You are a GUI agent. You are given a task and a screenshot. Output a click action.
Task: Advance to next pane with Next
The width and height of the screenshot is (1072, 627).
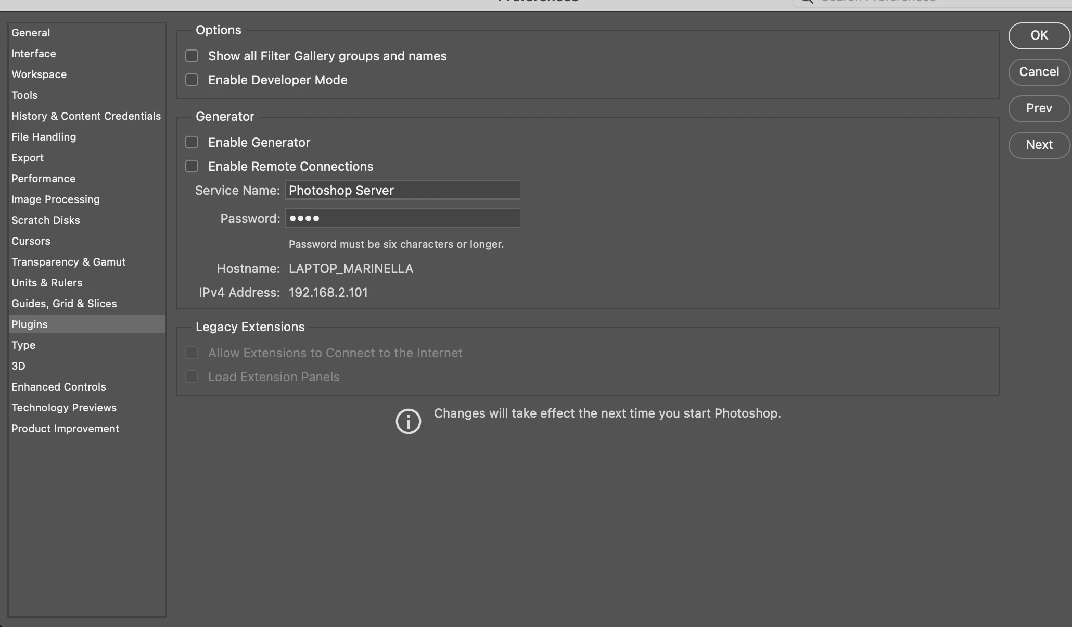point(1039,145)
